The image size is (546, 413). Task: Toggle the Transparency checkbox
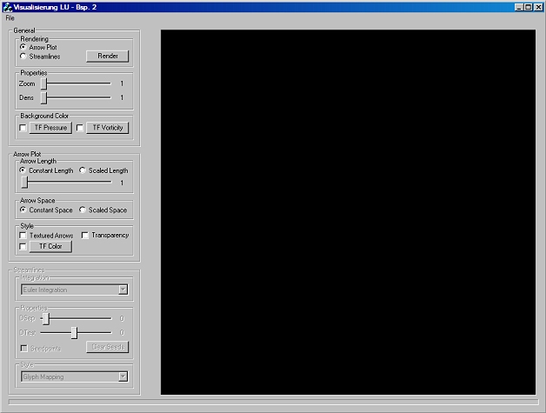click(85, 235)
